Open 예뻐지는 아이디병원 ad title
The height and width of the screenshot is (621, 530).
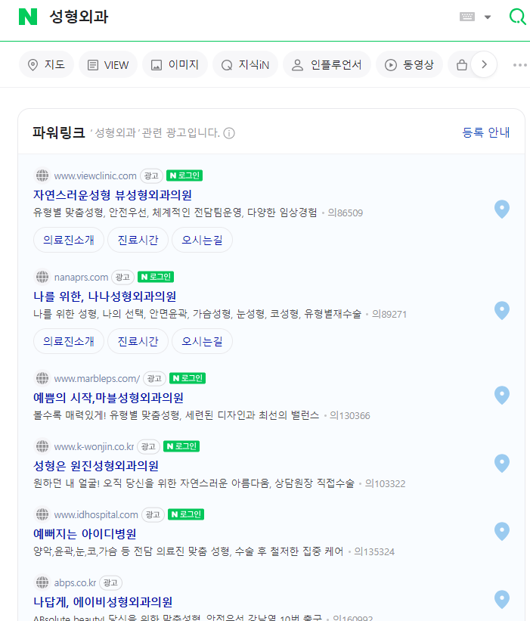click(x=85, y=534)
